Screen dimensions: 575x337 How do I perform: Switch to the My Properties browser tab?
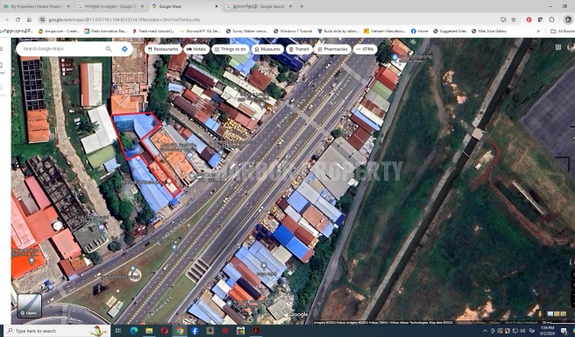(36, 6)
